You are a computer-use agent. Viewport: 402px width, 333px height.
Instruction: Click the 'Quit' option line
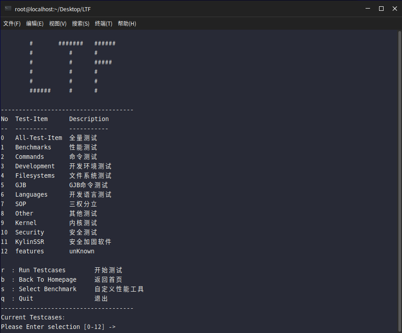pyautogui.click(x=26, y=298)
